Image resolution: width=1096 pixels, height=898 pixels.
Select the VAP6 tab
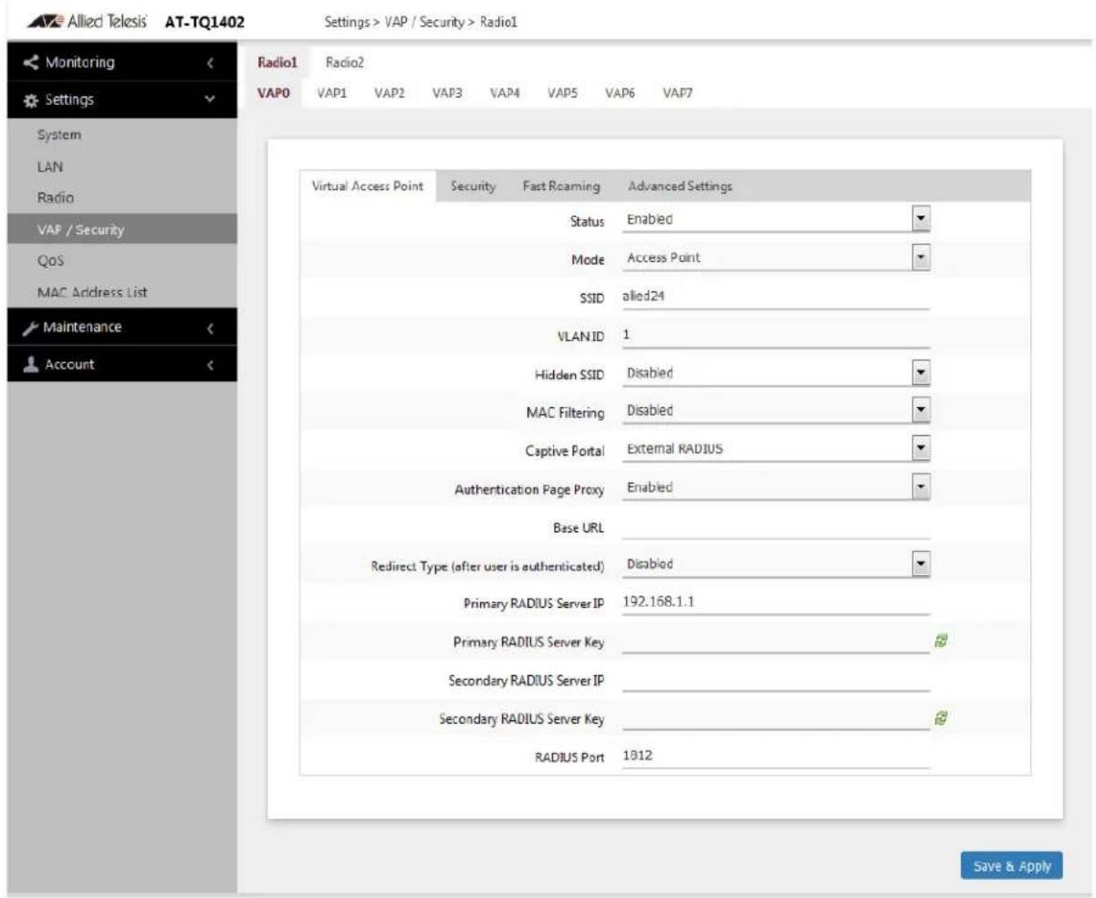point(621,93)
